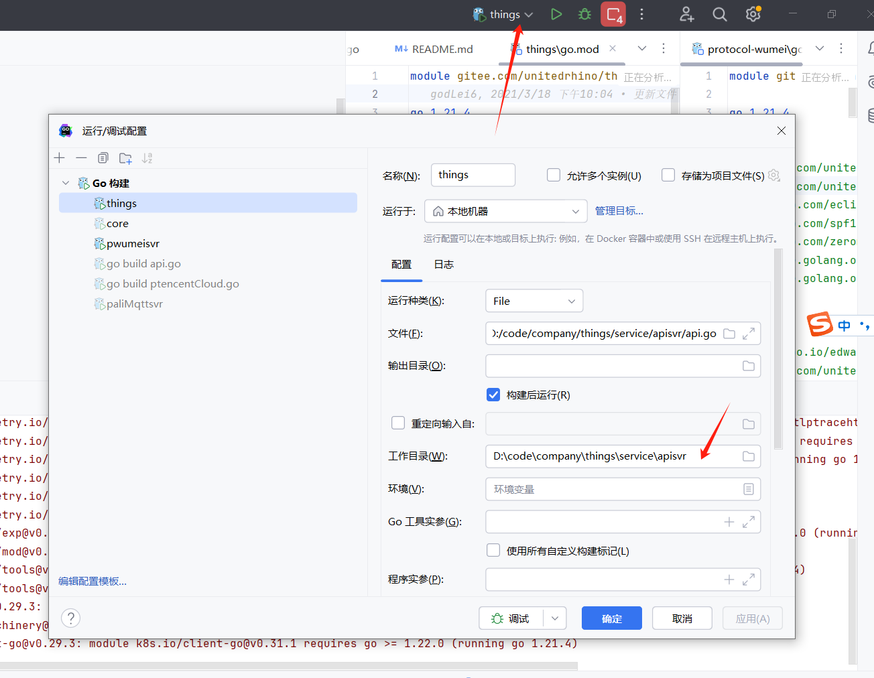
Task: Copy the configuration using the duplicate icon
Action: tap(103, 158)
